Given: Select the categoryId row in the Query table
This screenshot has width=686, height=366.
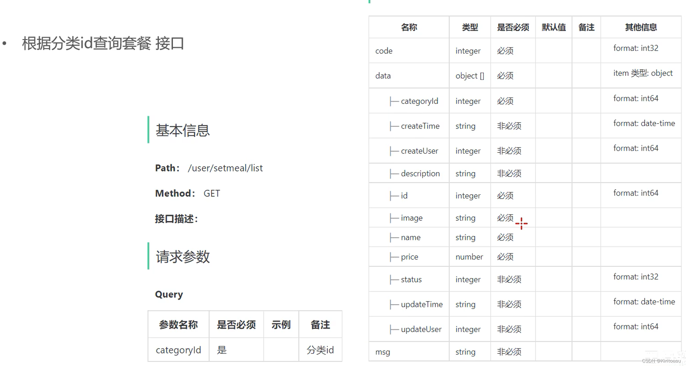Looking at the screenshot, I should click(178, 350).
